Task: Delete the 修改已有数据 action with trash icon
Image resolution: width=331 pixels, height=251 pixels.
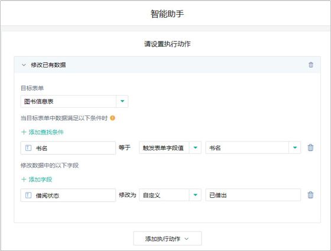Action: pos(311,65)
